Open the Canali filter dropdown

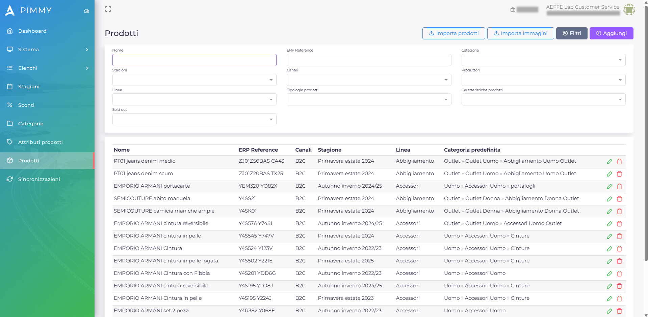pos(369,80)
